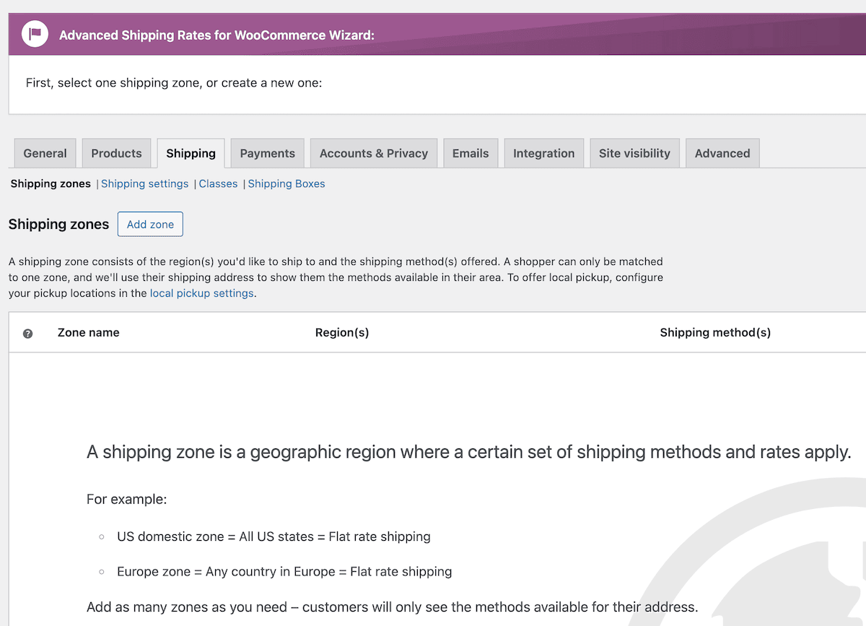Click the Shipping zones heading

(x=58, y=225)
